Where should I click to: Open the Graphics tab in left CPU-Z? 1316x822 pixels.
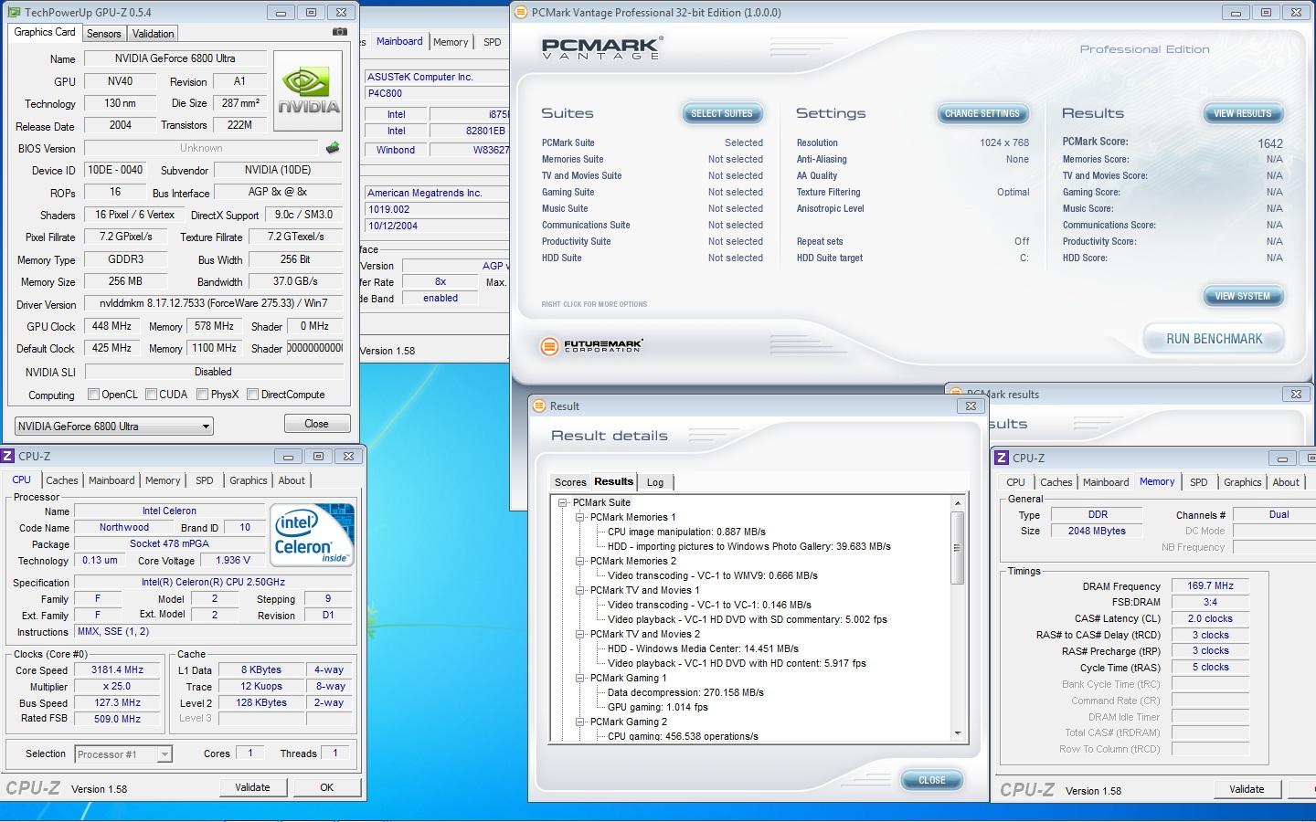[x=249, y=480]
